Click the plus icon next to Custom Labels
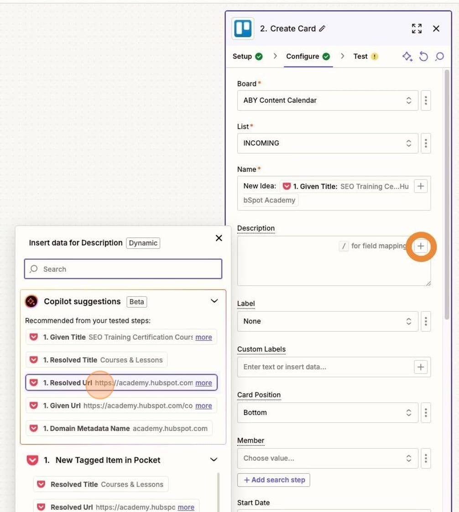This screenshot has width=459, height=512. point(420,367)
